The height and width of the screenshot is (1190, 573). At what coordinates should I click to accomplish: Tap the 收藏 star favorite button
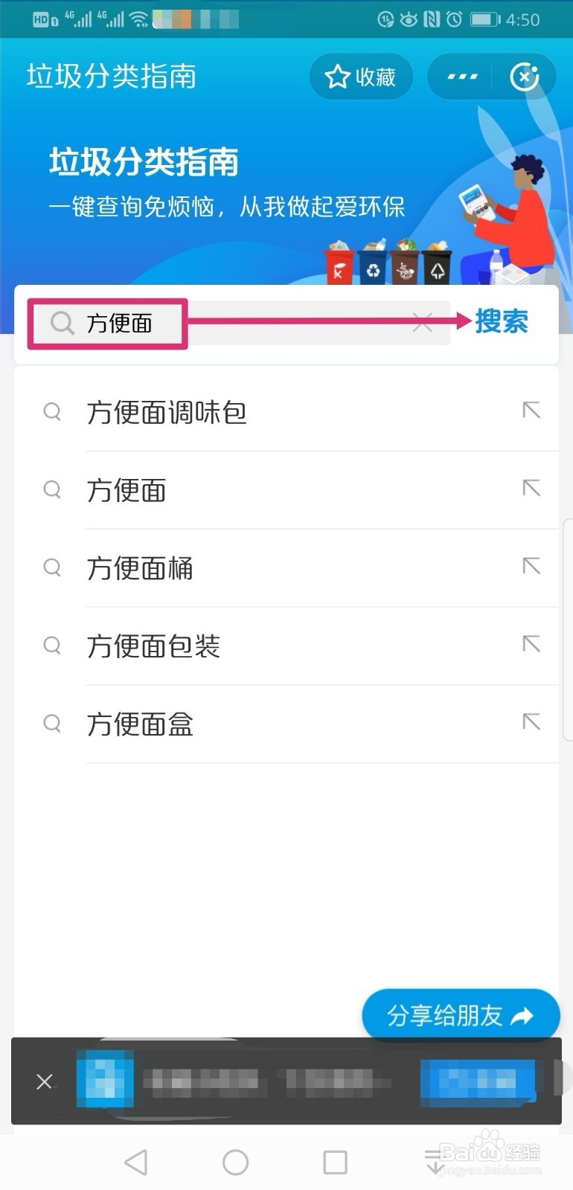pos(361,77)
